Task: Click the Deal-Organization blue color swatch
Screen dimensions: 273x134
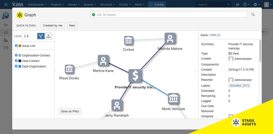Action: click(20, 66)
